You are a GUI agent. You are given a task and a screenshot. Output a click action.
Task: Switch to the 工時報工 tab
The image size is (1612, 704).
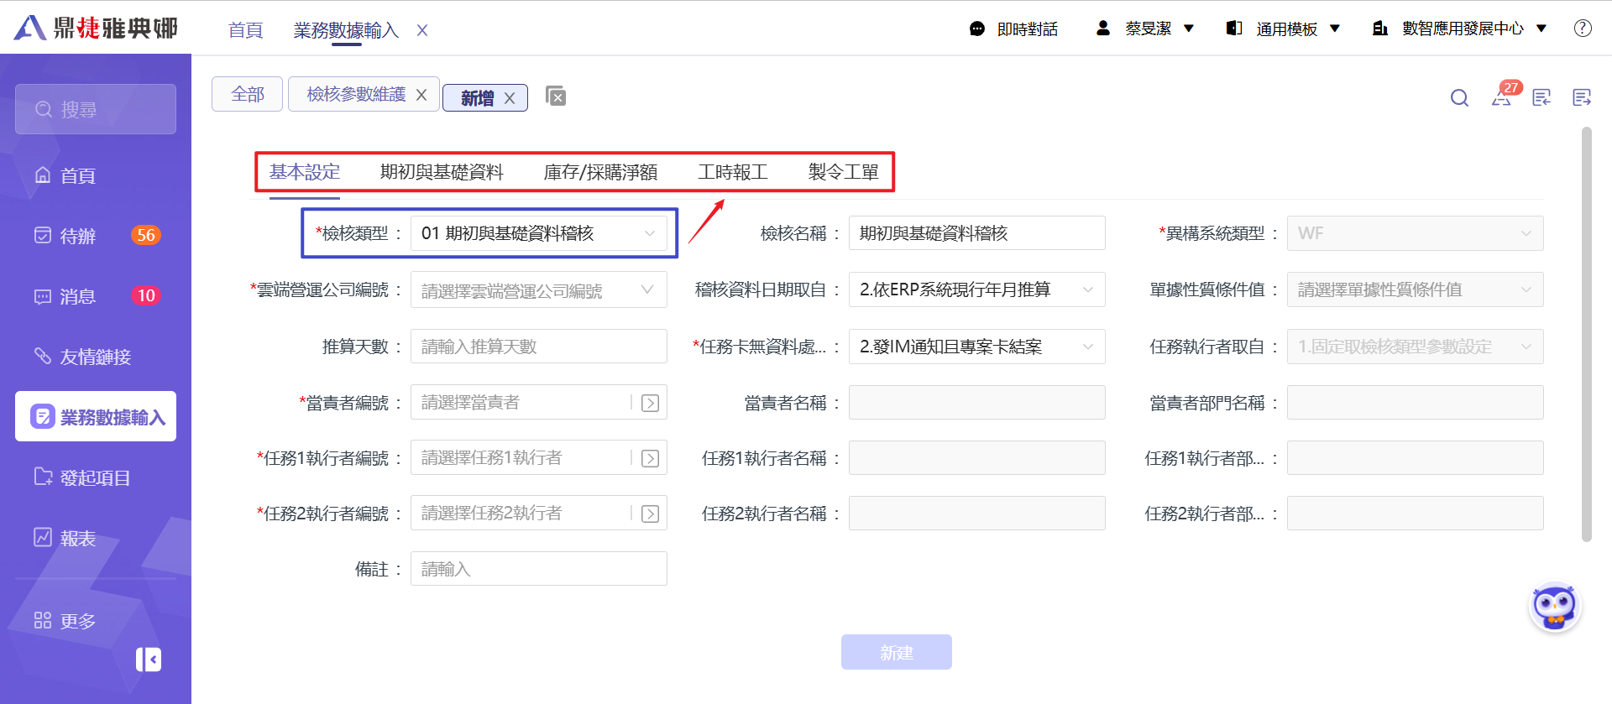click(x=733, y=172)
